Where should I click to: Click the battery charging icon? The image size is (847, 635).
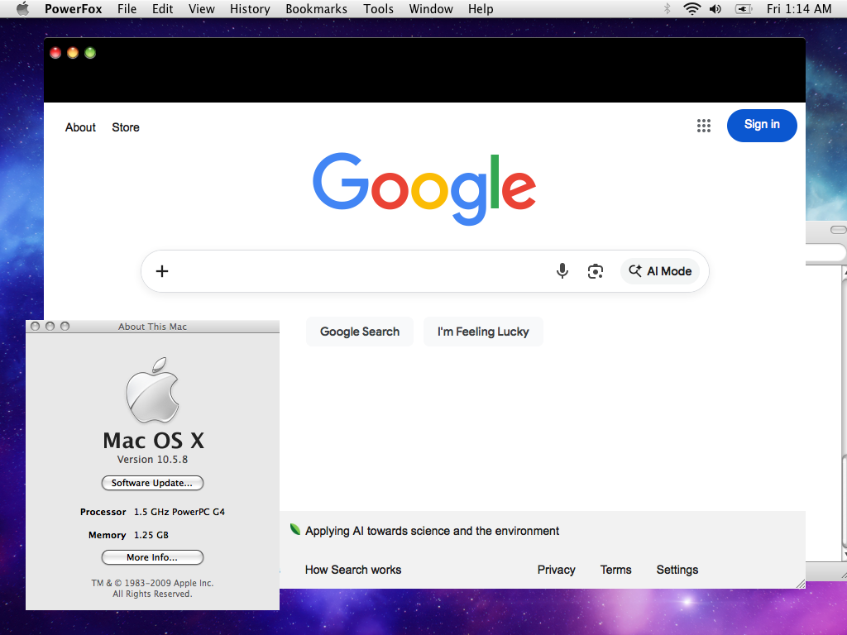(x=744, y=8)
